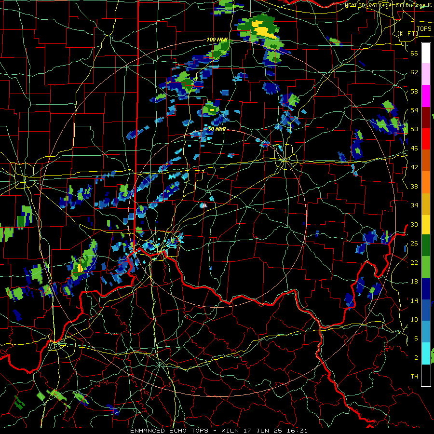Click the 10 scale label
434x434 pixels.
point(414,319)
